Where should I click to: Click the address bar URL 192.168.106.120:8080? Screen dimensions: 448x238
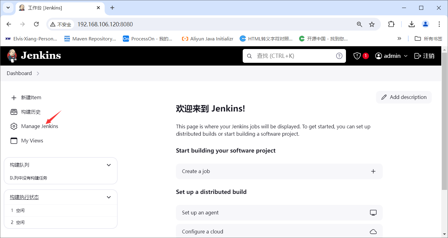[105, 24]
